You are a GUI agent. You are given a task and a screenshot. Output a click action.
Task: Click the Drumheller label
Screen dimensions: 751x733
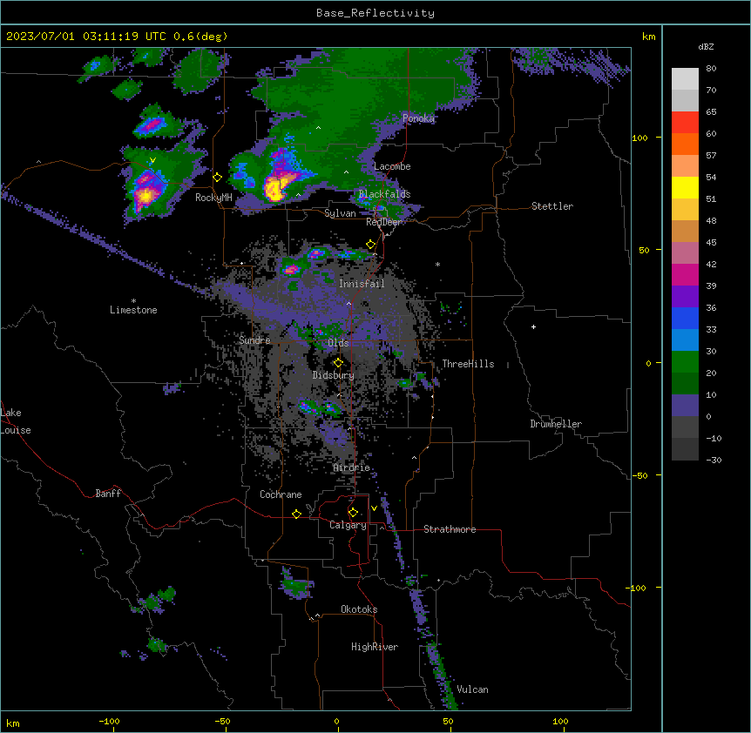point(556,424)
